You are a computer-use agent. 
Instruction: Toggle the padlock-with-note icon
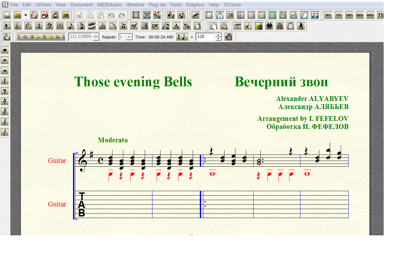coord(220,15)
